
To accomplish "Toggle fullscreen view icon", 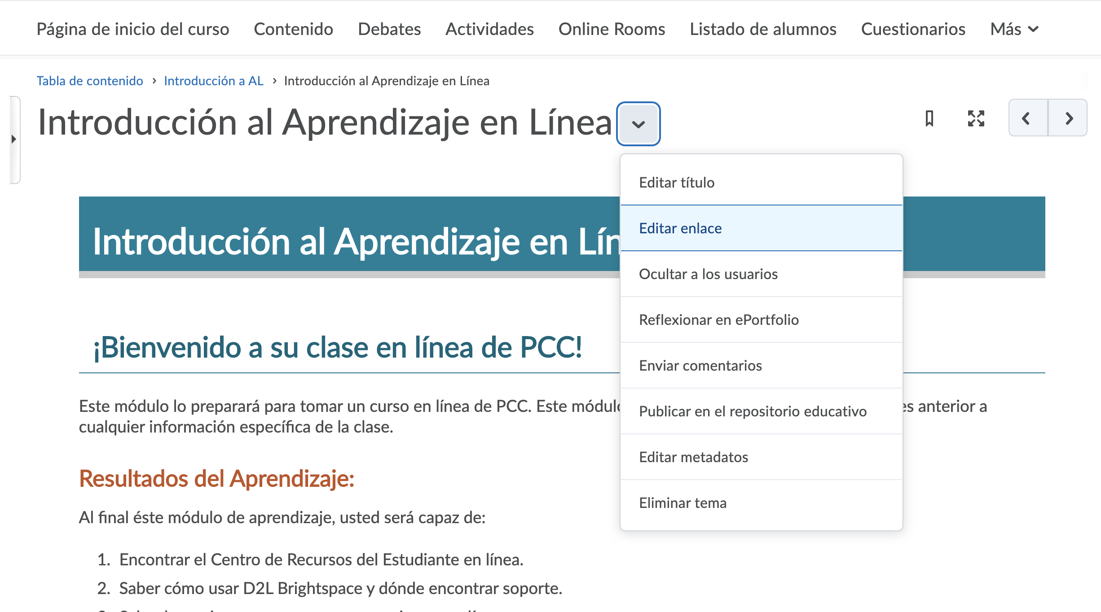I will tap(976, 119).
